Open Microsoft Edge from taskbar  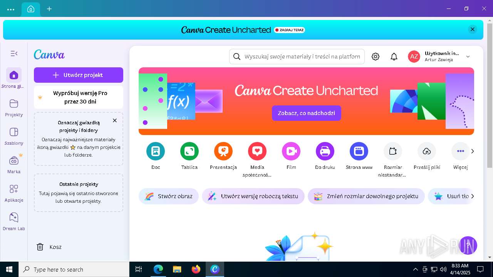click(x=158, y=269)
